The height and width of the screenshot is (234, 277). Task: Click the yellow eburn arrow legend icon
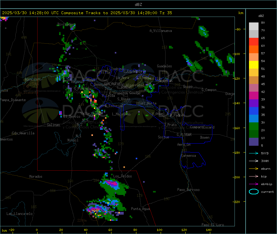(x=254, y=169)
